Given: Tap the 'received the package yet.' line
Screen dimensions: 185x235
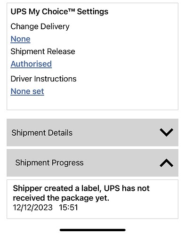Looking at the screenshot, I should tap(61, 198).
